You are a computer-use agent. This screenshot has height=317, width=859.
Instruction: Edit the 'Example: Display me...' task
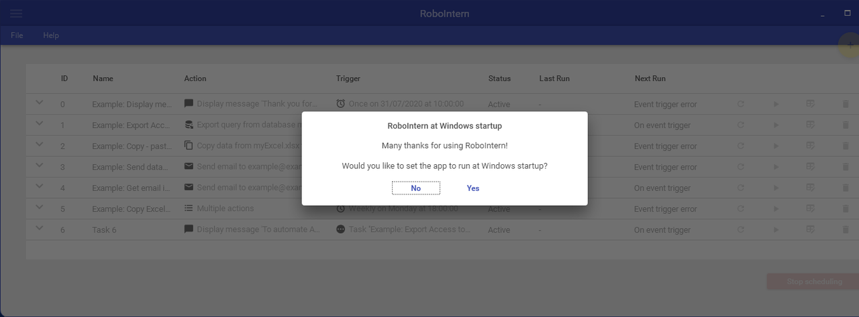[x=811, y=104]
